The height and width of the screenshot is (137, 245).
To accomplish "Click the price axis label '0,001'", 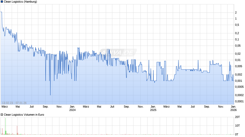I will click(238, 81).
